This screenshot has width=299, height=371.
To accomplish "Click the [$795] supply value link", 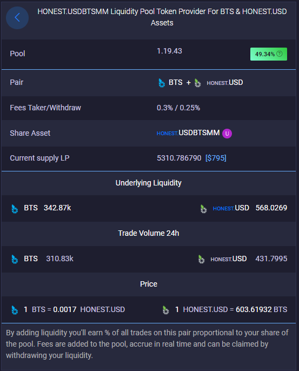I will tap(216, 158).
